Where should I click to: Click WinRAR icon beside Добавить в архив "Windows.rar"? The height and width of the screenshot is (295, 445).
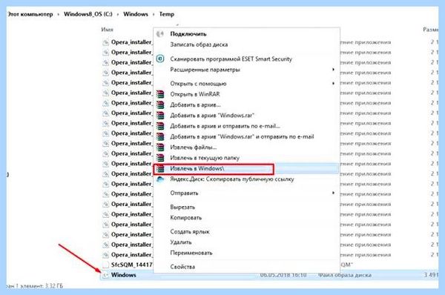click(160, 116)
